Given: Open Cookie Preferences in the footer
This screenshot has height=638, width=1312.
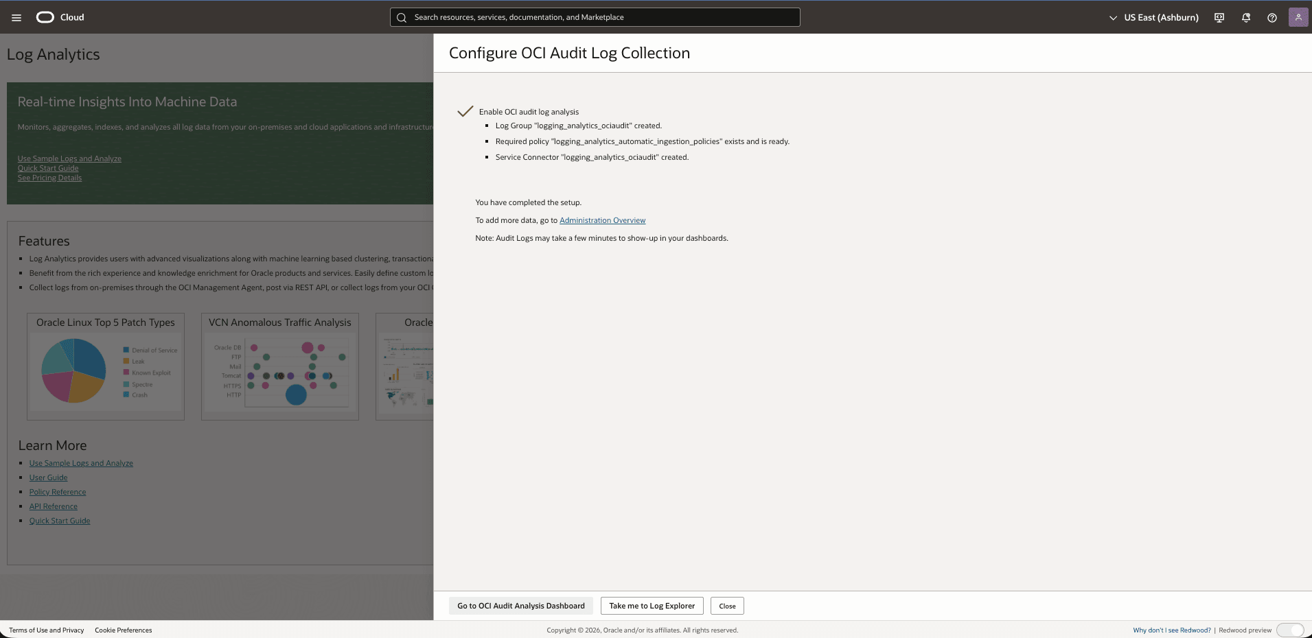Looking at the screenshot, I should [123, 630].
